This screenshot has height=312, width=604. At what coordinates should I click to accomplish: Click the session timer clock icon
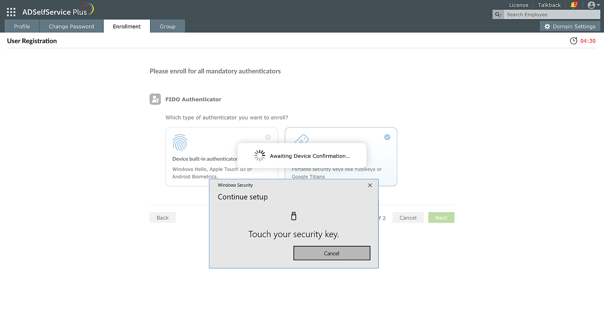point(574,41)
